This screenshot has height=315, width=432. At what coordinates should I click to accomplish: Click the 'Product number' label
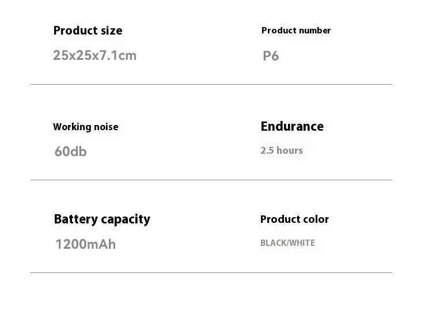[295, 31]
